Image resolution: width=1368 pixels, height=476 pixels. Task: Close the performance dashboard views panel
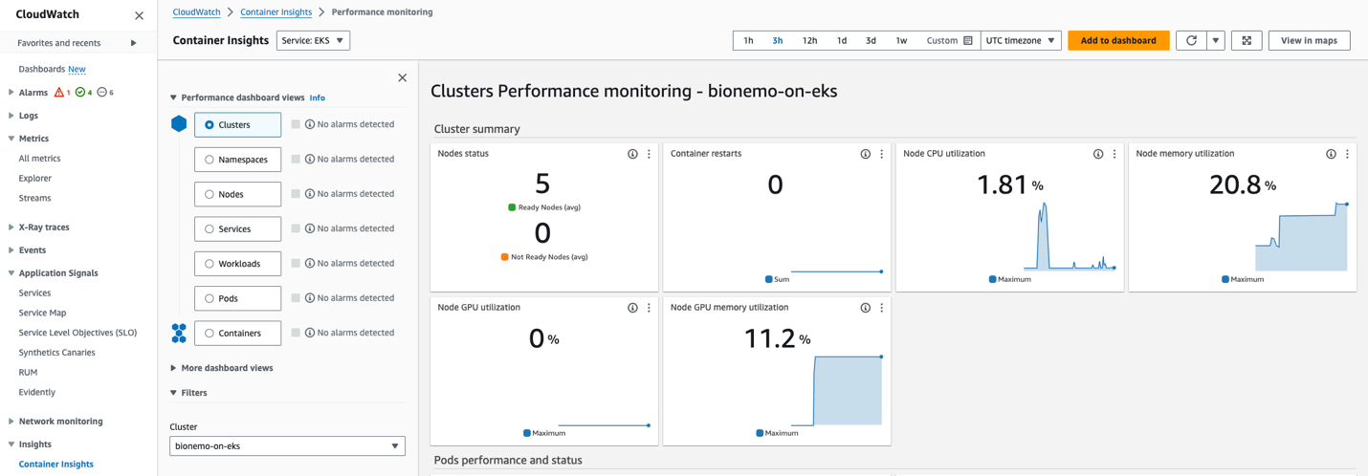point(402,78)
